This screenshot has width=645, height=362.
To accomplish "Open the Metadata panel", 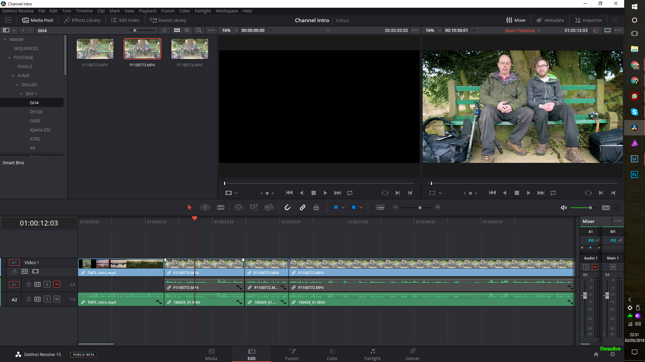I will point(550,20).
